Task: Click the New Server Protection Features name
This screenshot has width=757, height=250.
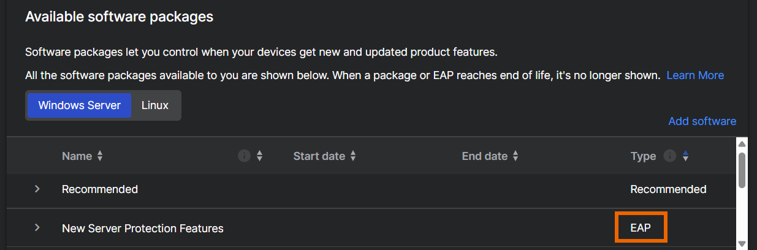Action: click(x=143, y=229)
